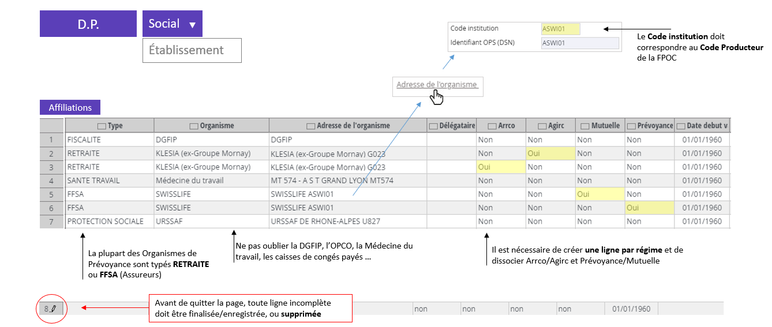772x327 pixels.
Task: Select row number 7 header
Action: pos(51,221)
